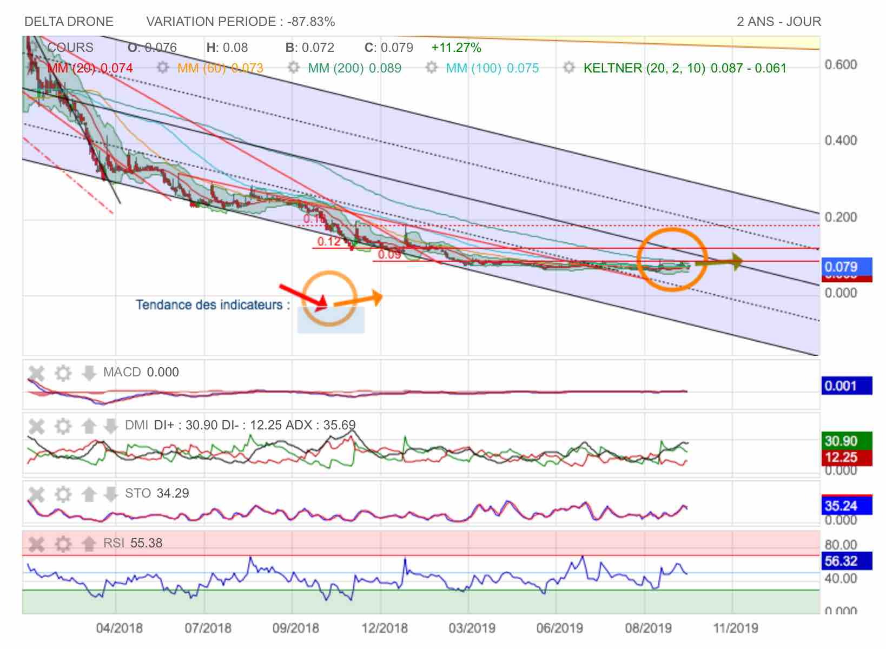Open MACD indicator settings gear

pos(63,373)
